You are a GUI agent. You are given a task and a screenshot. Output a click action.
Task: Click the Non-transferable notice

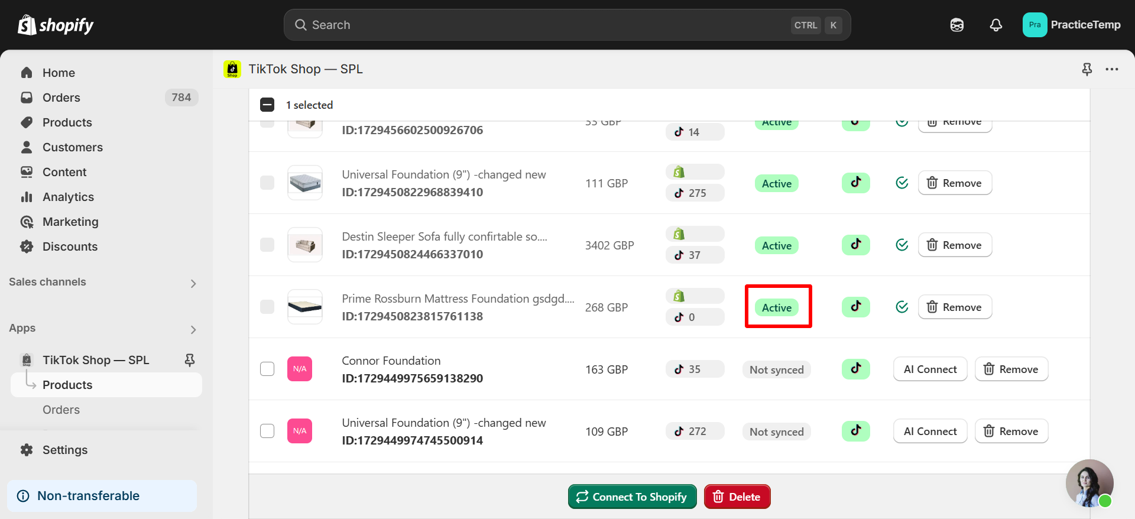(x=102, y=496)
